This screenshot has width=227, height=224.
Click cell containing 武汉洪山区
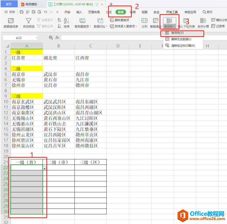pos(59,113)
